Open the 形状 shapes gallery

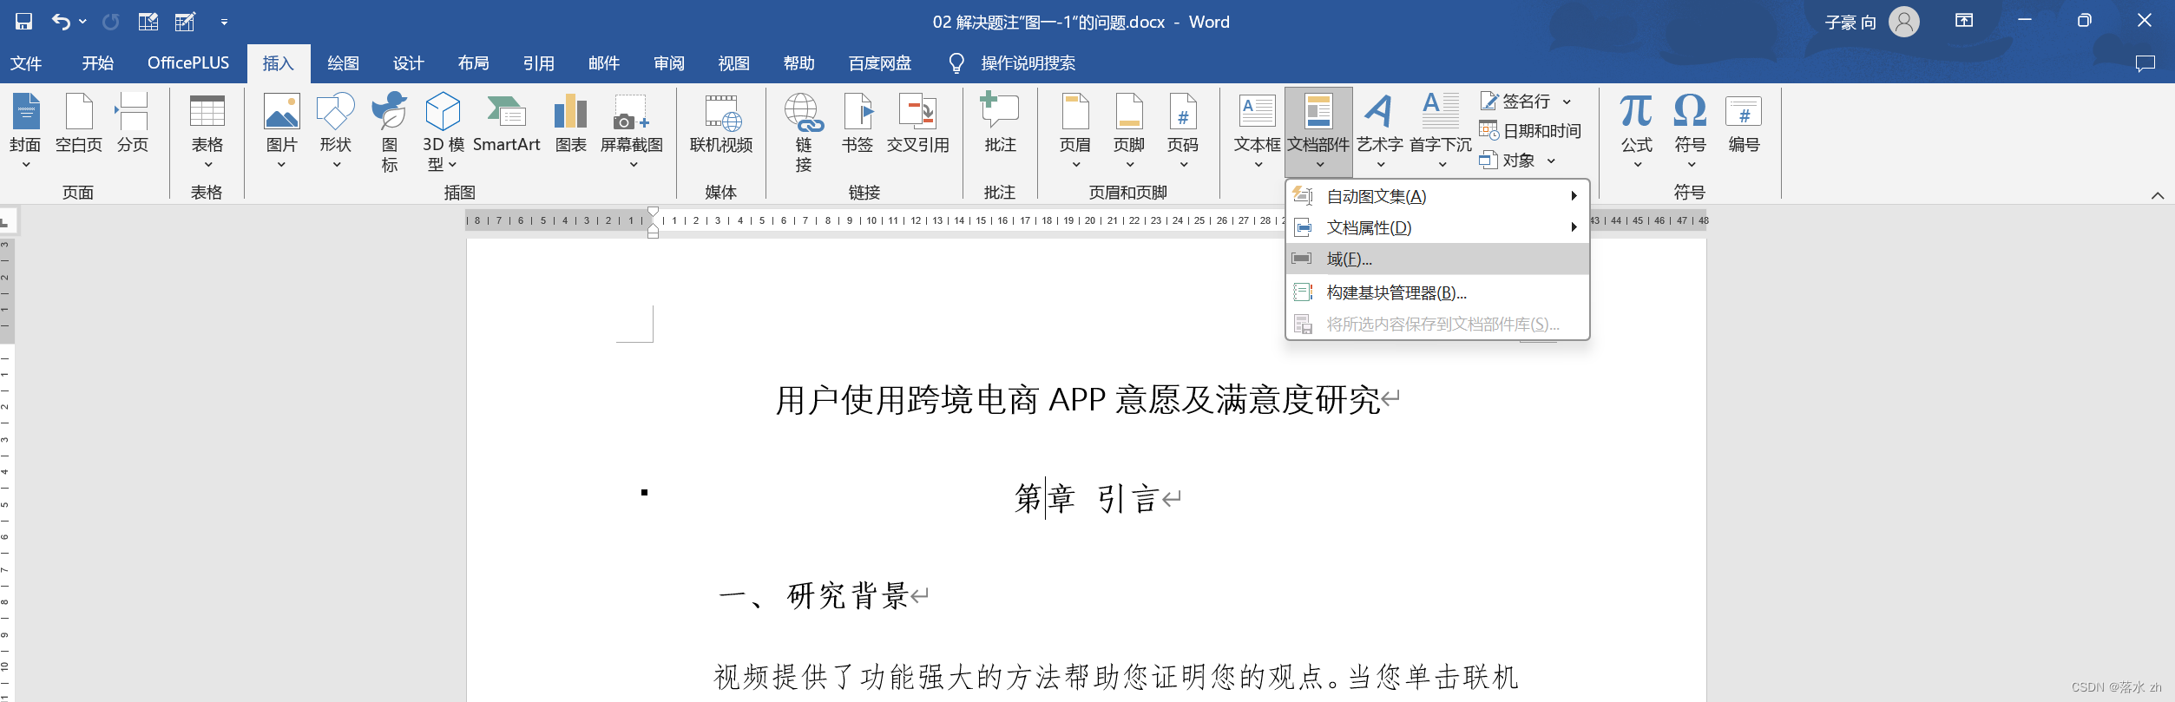[336, 130]
